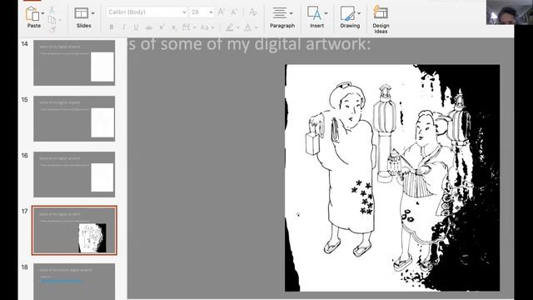Toggle Superscript formatting
The width and height of the screenshot is (533, 300).
click(x=162, y=27)
